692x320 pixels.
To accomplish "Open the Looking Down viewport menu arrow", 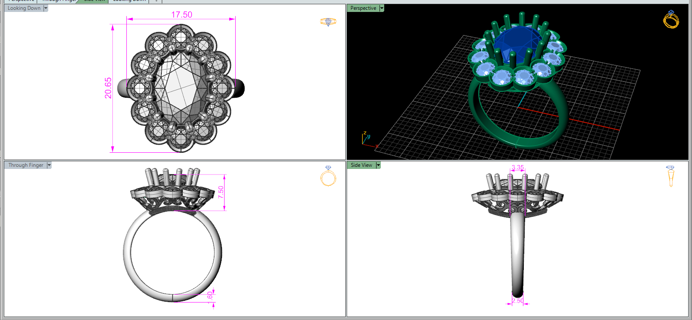I will click(x=46, y=8).
